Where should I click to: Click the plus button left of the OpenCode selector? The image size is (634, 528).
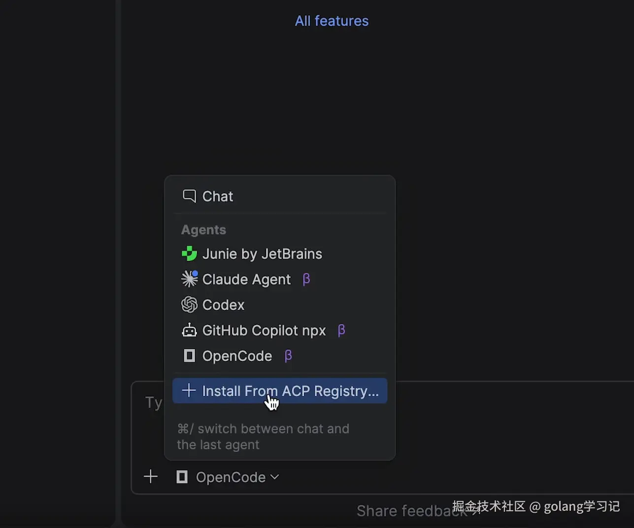pos(151,477)
